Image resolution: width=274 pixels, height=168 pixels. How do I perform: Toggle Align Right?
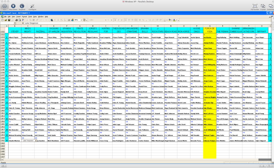(x=132, y=20)
